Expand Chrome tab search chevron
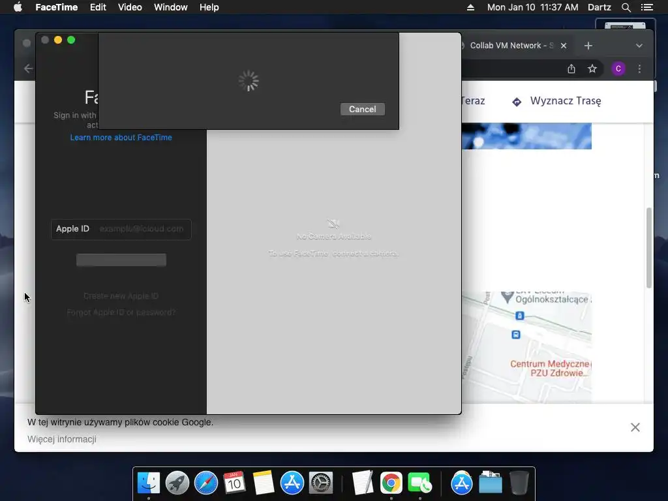668x501 pixels. pyautogui.click(x=639, y=46)
